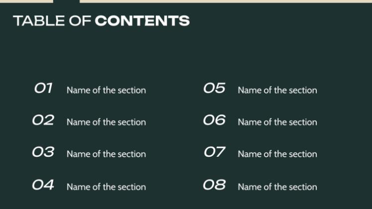
Task: Select the words TABLE OF in title
Action: pos(52,21)
